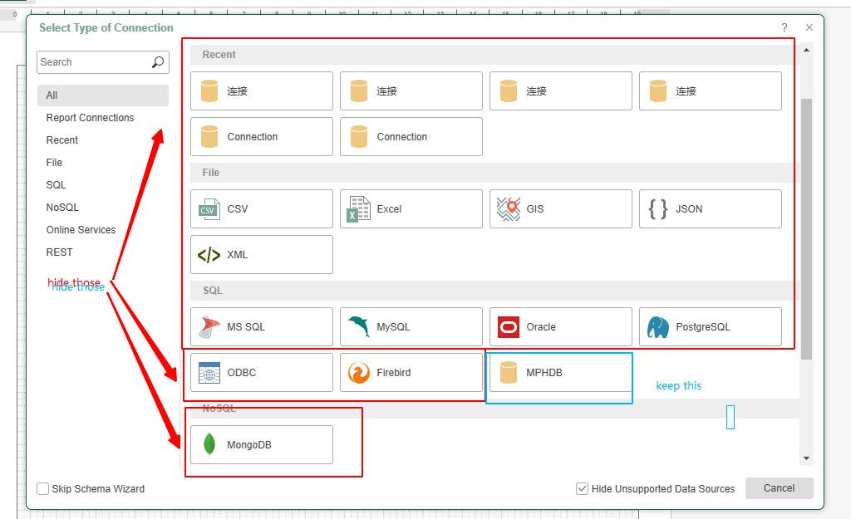Choose the XML data source icon
Viewport: 851px width, 519px height.
click(209, 255)
